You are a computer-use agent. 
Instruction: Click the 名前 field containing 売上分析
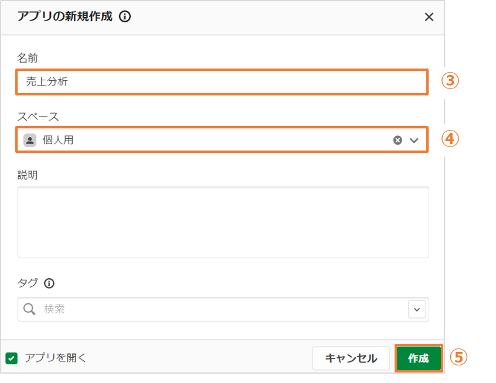222,82
